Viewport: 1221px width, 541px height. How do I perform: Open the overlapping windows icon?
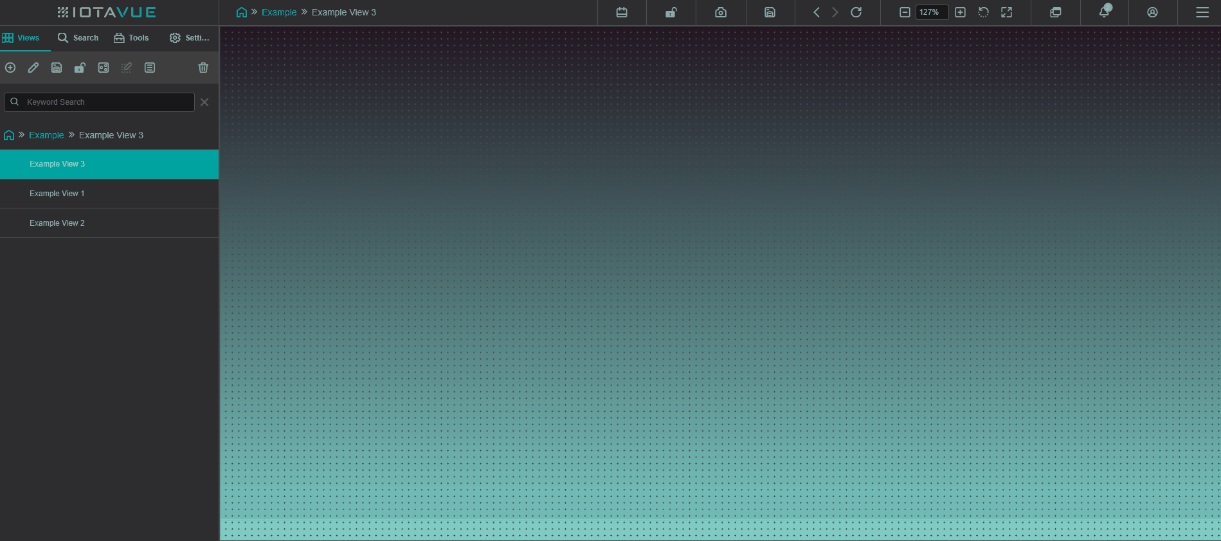(1055, 12)
